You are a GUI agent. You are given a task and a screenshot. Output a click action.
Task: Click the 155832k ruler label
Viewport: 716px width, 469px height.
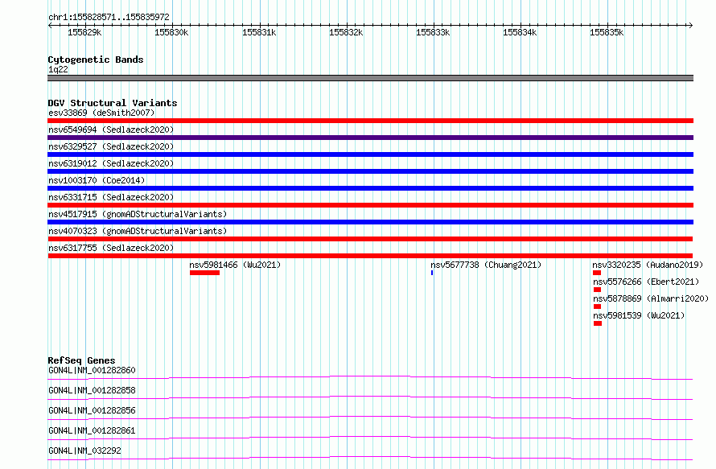point(346,32)
